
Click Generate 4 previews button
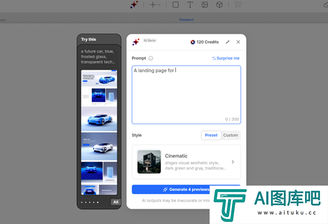point(186,189)
